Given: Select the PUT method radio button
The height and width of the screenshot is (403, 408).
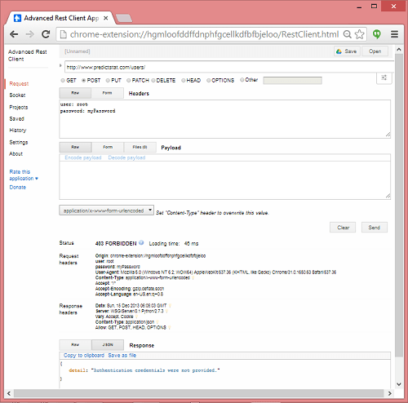Looking at the screenshot, I should [x=108, y=81].
